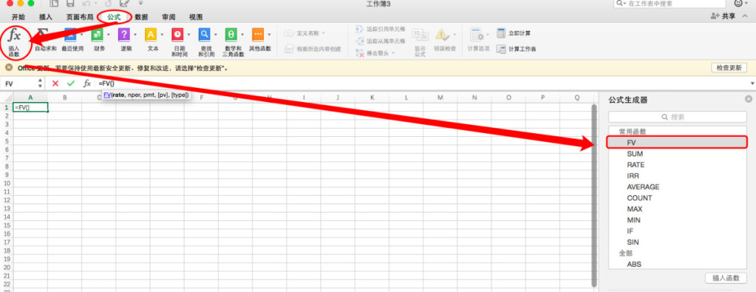Expand the 定义名称 dropdown
This screenshot has height=292, width=756.
pos(324,33)
